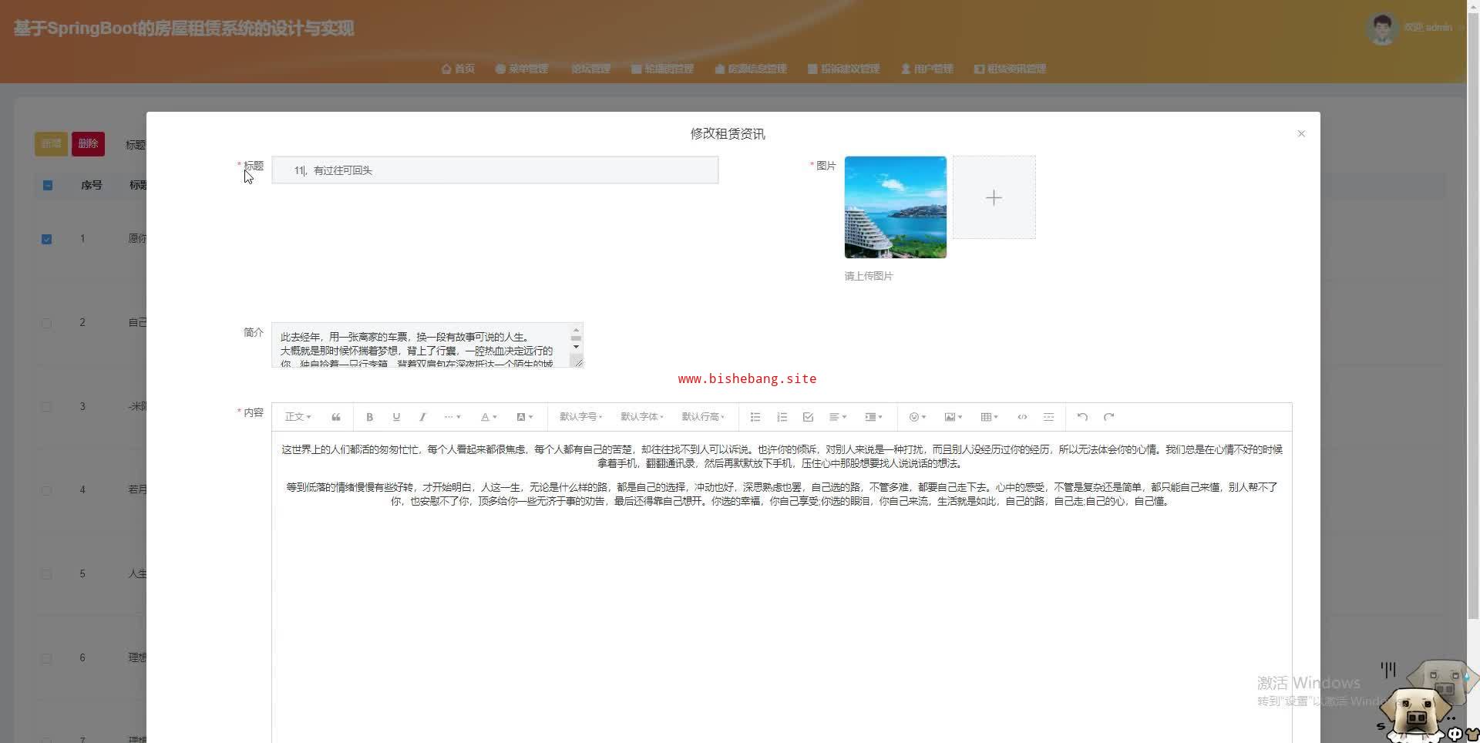
Task: Insert a bulleted list in the editor
Action: coord(755,417)
